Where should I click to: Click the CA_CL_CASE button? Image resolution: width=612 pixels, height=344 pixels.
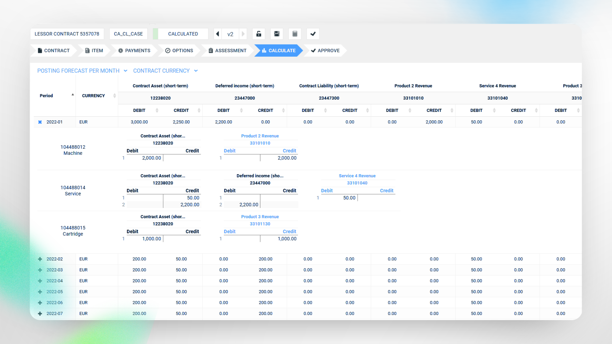point(128,34)
